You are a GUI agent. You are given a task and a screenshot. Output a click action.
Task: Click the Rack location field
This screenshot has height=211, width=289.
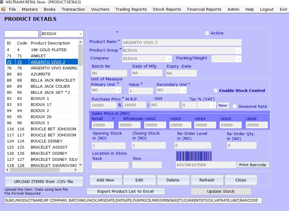110,165
